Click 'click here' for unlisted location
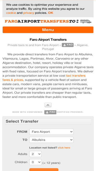This screenshot has height=171, width=96. 64,148
